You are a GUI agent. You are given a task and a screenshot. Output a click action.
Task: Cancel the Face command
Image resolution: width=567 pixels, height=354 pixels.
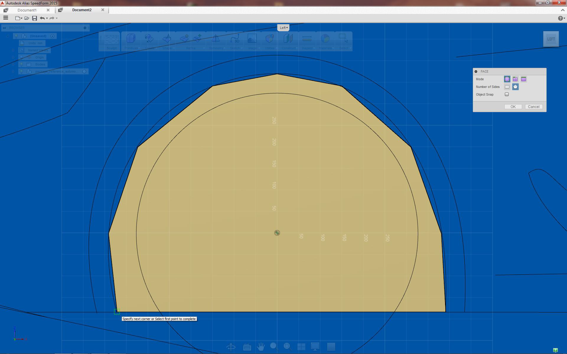click(x=533, y=107)
